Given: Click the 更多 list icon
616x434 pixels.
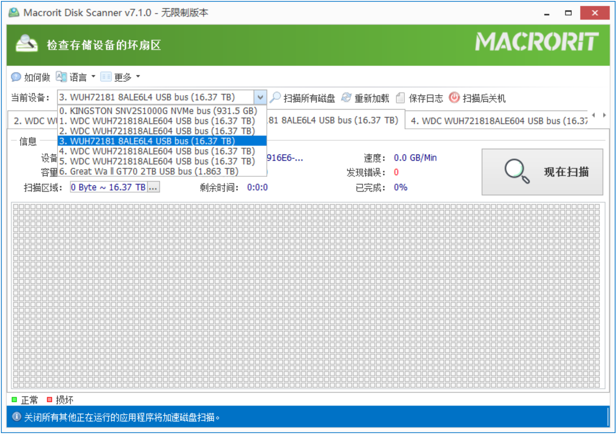Looking at the screenshot, I should pyautogui.click(x=106, y=77).
